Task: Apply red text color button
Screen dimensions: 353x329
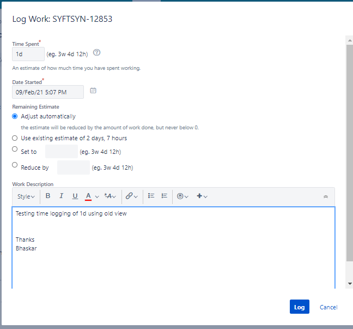Action: [88, 196]
